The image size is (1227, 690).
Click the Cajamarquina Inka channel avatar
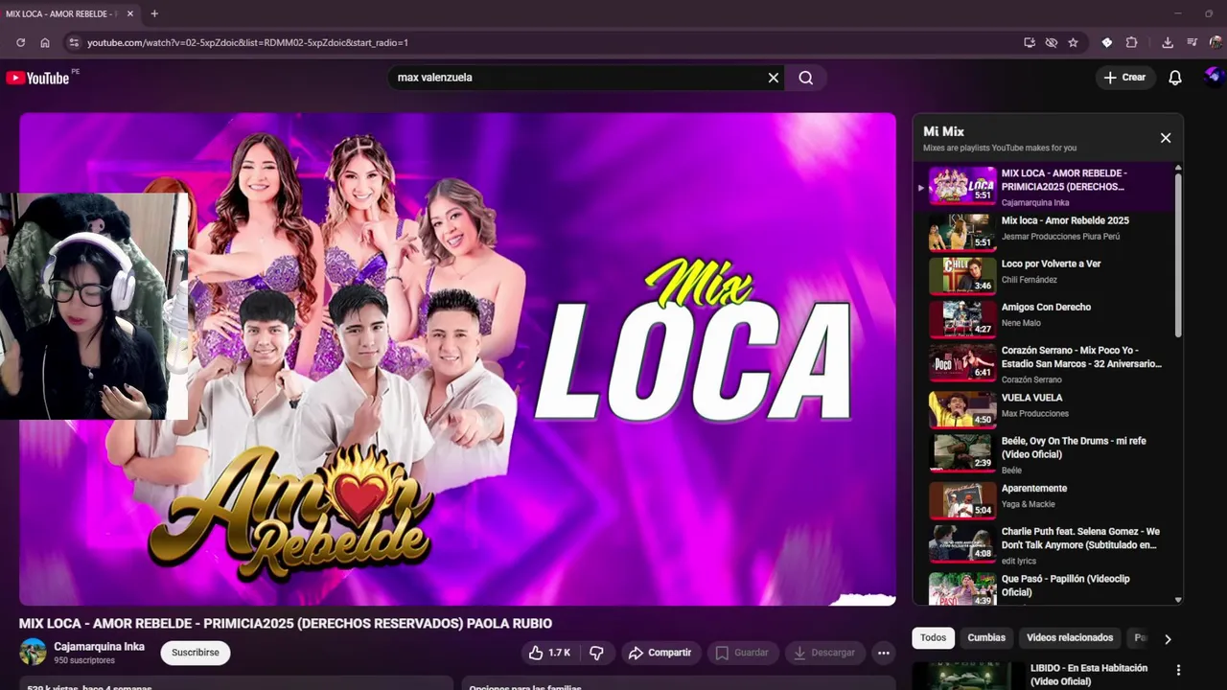click(x=34, y=653)
